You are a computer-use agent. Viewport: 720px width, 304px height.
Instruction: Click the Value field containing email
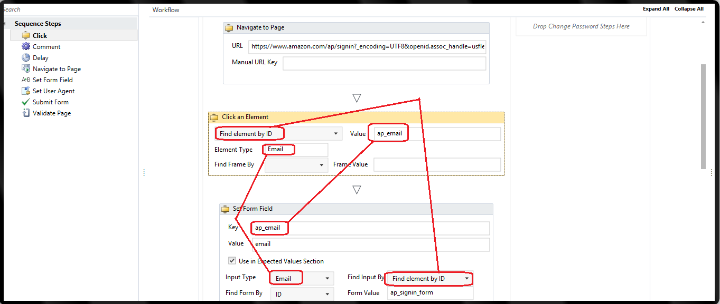tap(371, 244)
